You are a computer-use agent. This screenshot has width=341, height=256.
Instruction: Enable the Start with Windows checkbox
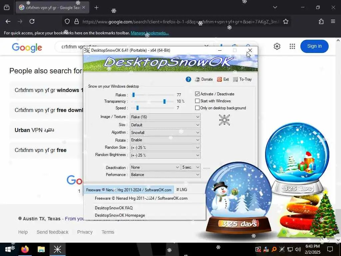[197, 101]
